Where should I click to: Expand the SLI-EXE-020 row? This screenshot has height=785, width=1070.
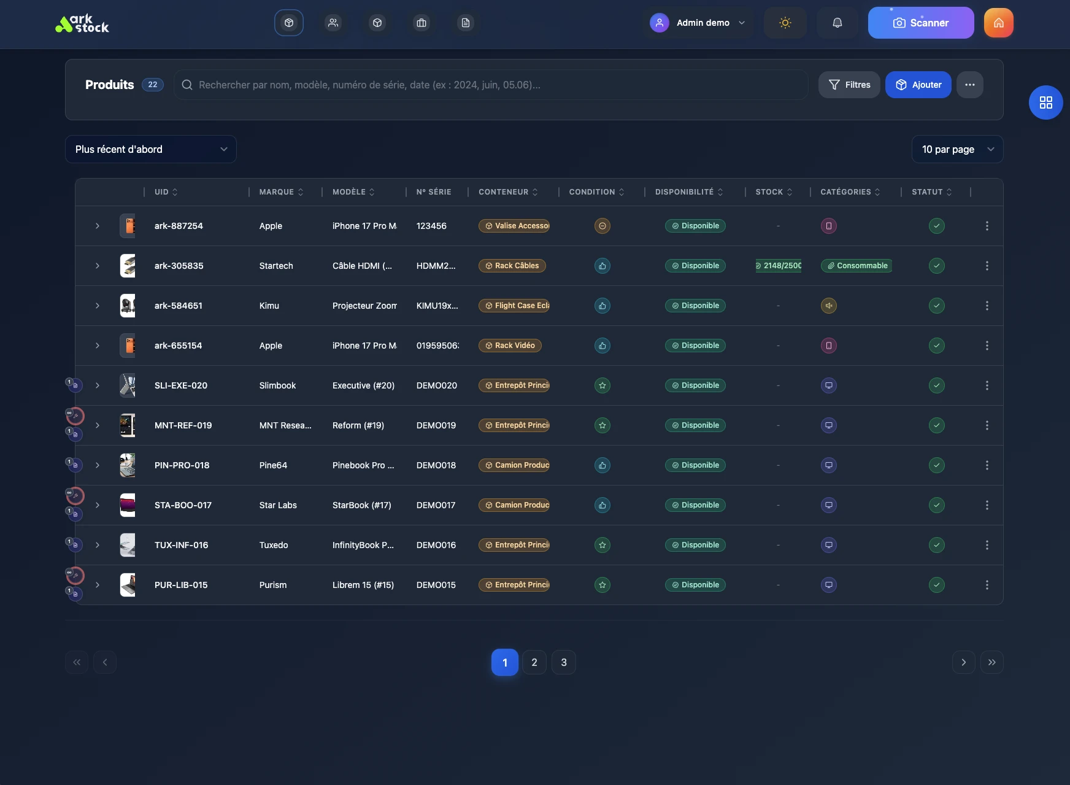click(x=98, y=385)
